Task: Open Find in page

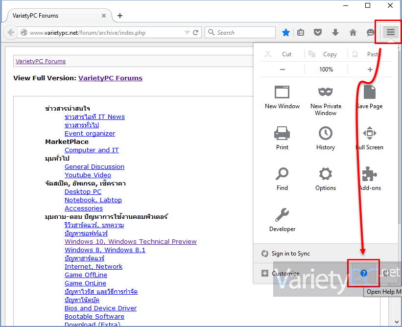Action: point(282,179)
